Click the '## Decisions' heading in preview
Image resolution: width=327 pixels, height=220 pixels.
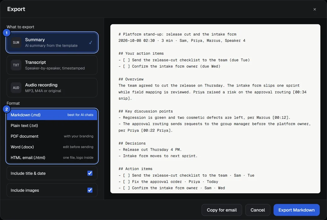pos(132,143)
